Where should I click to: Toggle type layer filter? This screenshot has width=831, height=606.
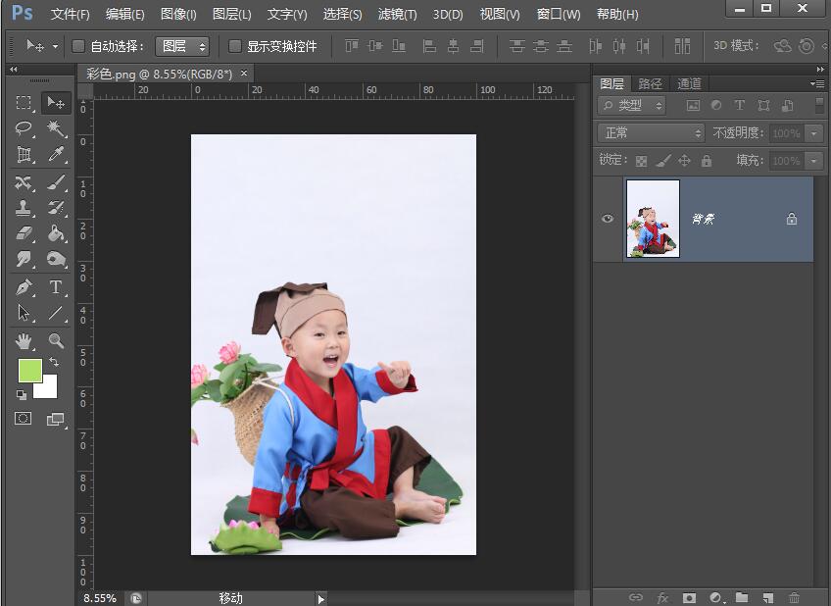point(739,105)
